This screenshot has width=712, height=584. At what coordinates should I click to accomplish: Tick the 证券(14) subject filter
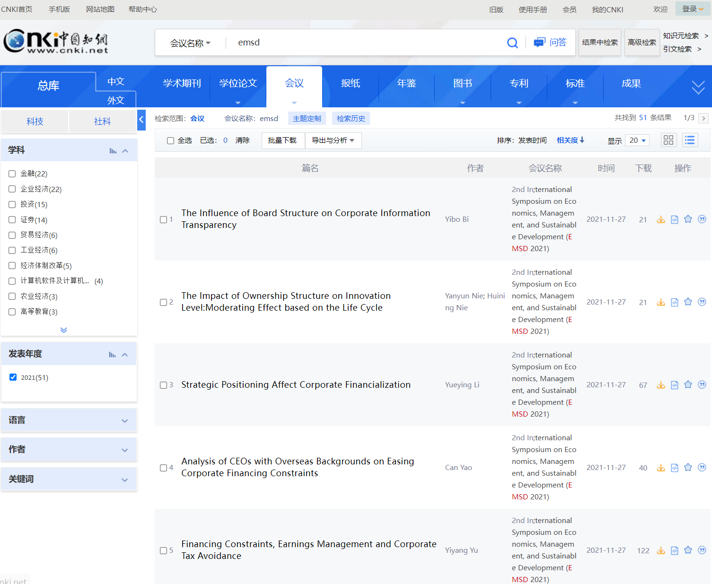click(x=12, y=219)
